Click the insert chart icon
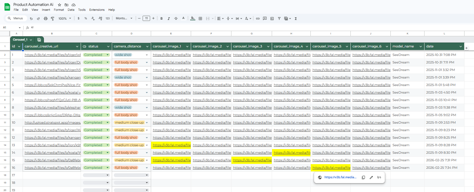 tap(272, 19)
